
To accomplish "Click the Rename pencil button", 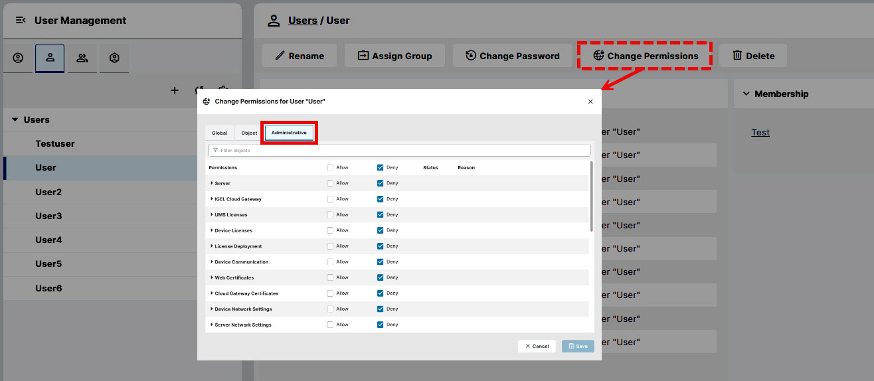I will click(x=300, y=56).
